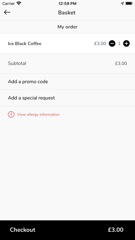Viewport: 135px width, 240px height.
Task: Tap the 12:59 PM clock
Action: tap(67, 4)
